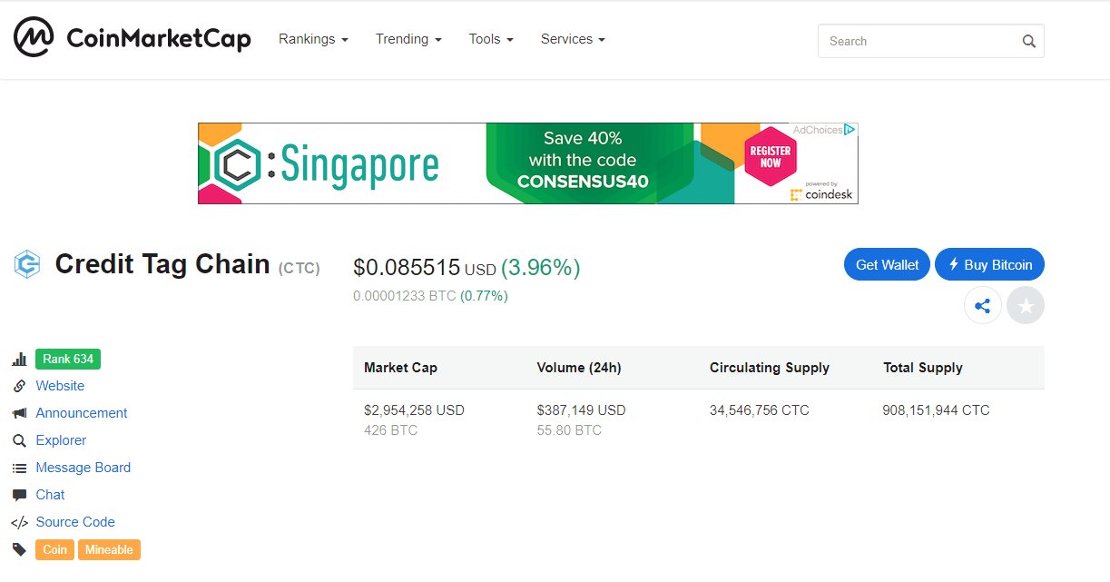The image size is (1110, 582).
Task: Click the search magnifier icon
Action: coord(1028,41)
